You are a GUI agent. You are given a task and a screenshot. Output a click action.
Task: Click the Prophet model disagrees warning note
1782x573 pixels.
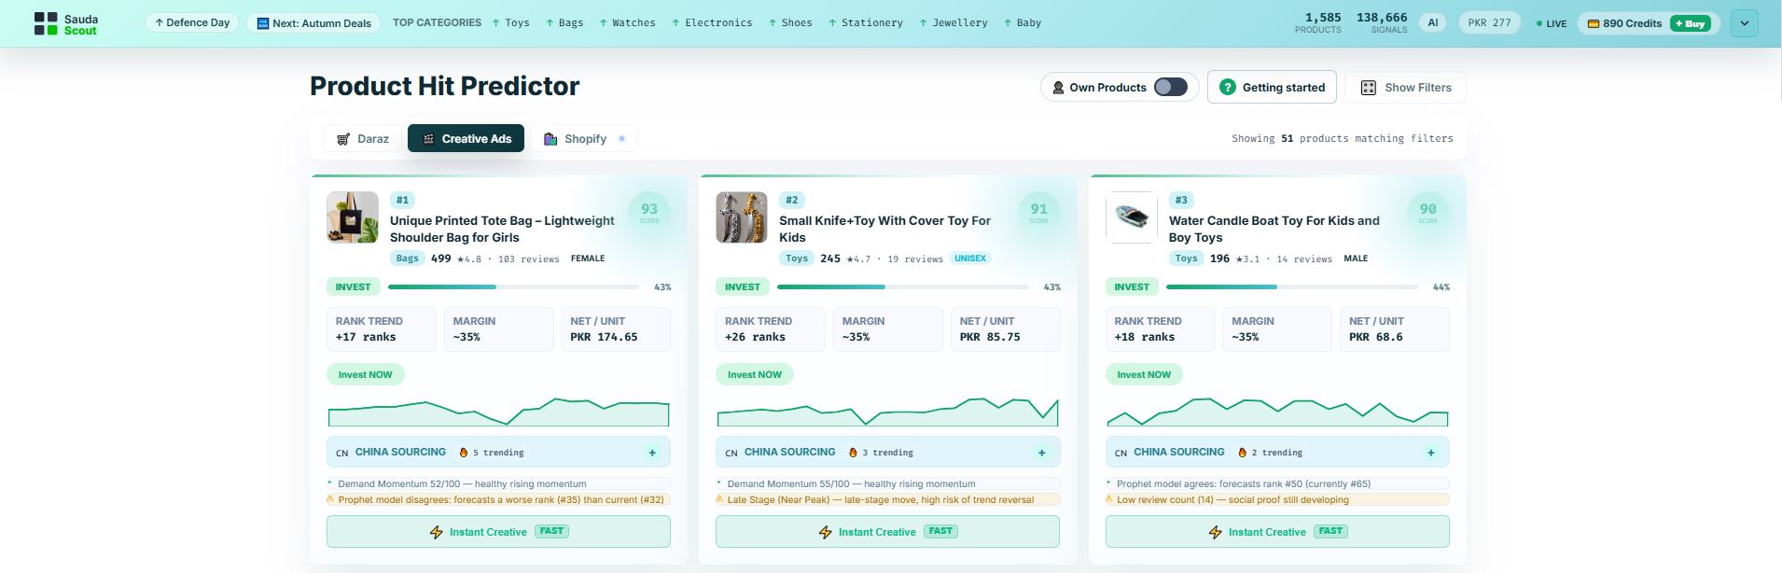[498, 499]
